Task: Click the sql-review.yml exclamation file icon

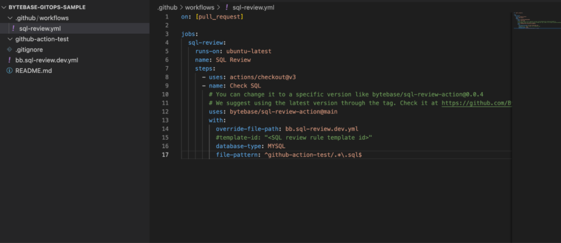Action: click(14, 28)
